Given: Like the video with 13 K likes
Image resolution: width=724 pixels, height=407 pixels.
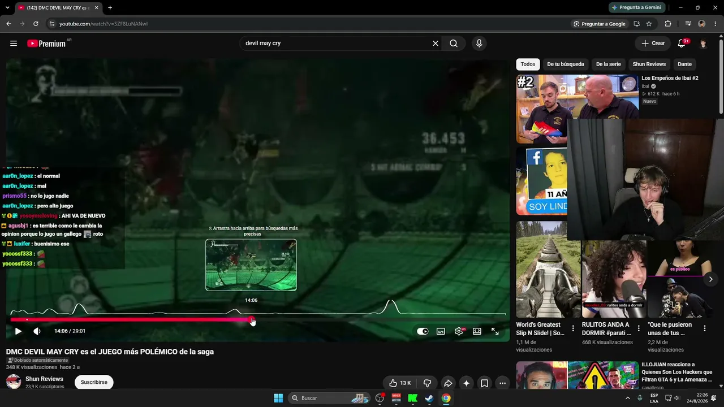Looking at the screenshot, I should pyautogui.click(x=400, y=383).
